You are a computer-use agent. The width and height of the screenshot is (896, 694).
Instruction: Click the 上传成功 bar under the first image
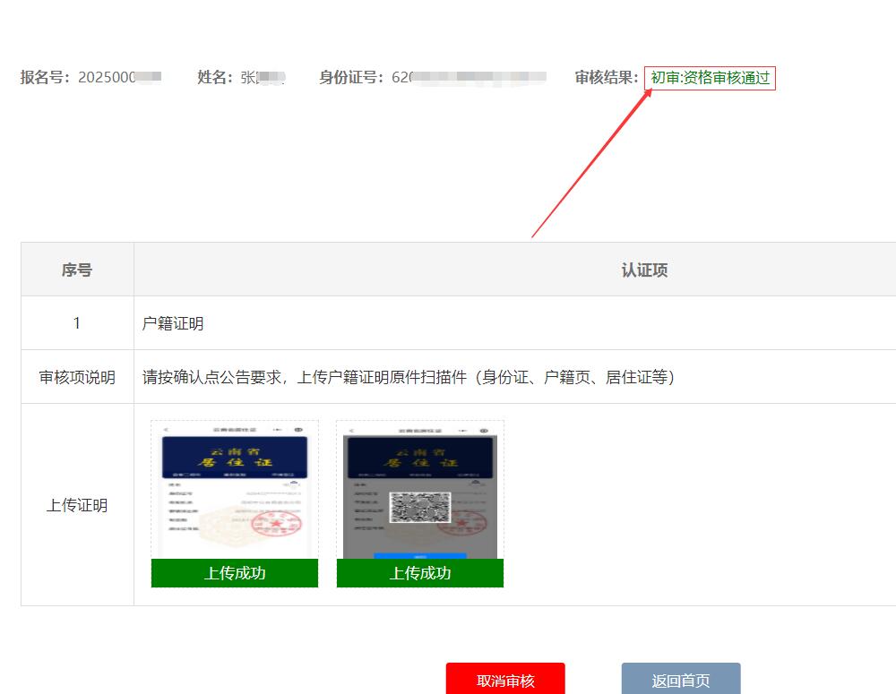235,573
